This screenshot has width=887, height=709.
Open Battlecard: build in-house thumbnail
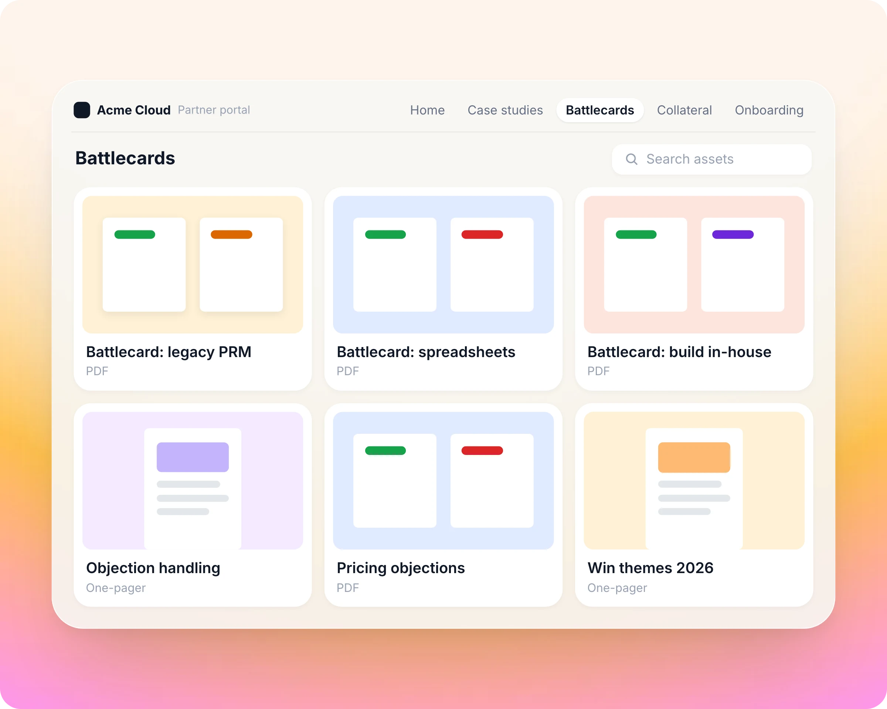(x=694, y=264)
